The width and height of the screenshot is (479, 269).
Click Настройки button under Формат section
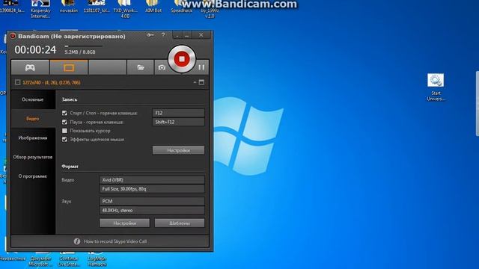[125, 223]
